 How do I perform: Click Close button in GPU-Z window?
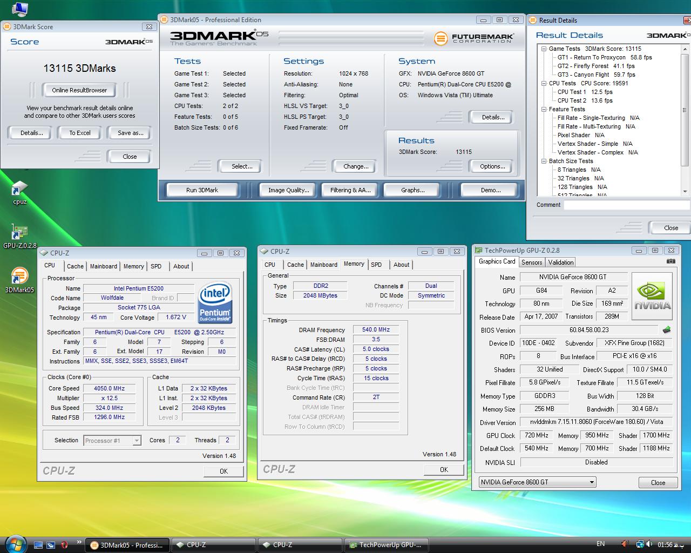pos(658,483)
